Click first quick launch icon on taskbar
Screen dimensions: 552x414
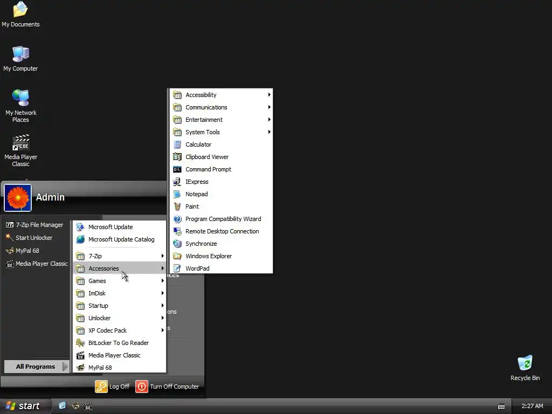(63, 406)
